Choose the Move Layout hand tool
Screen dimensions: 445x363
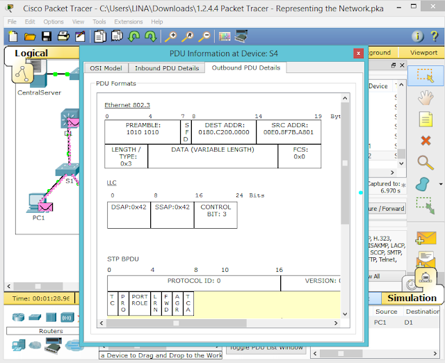(426, 97)
